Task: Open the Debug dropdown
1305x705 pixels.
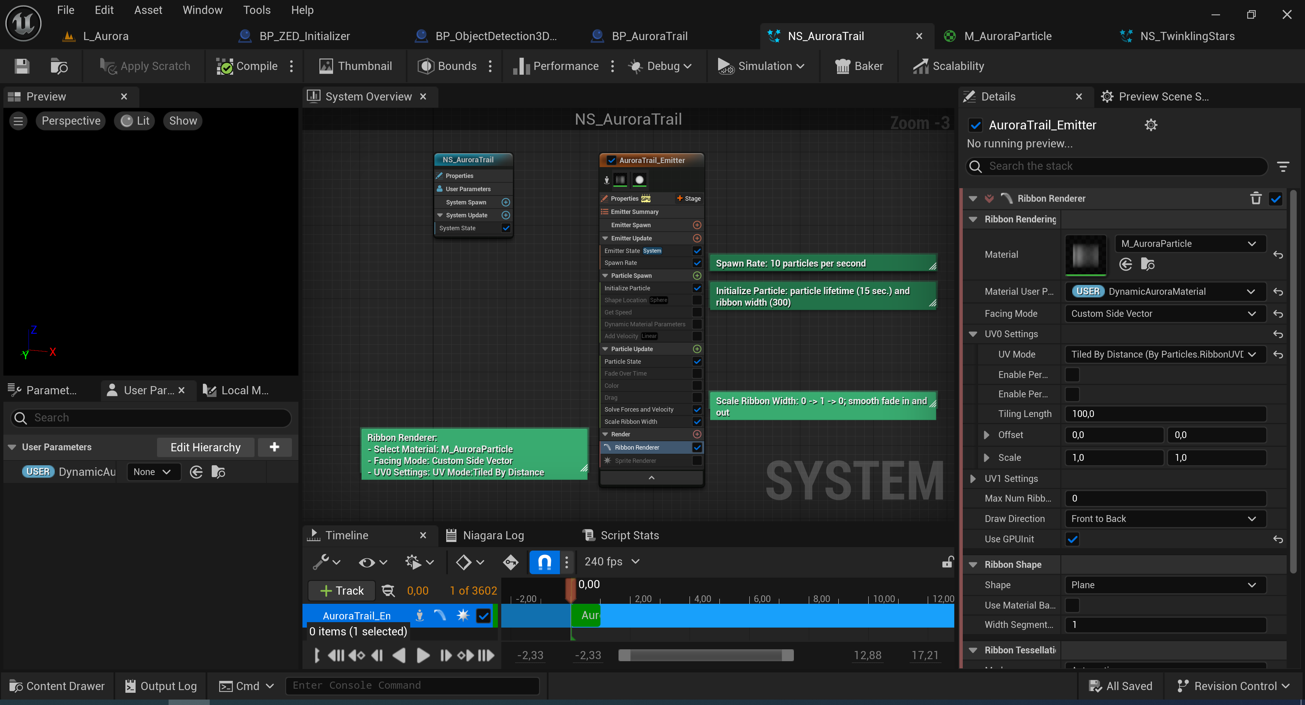Action: click(x=660, y=66)
